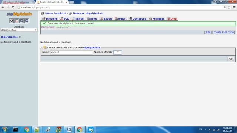Click the Number of fields input
Screen dimensions: 237x133
point(118,52)
